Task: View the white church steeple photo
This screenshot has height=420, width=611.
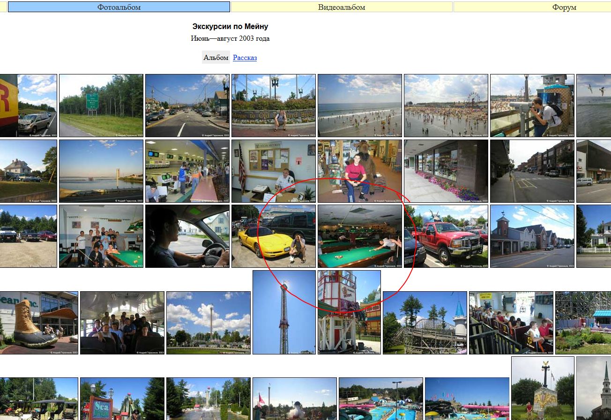Action: 594,388
